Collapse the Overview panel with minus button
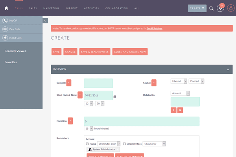Image resolution: width=236 pixels, height=157 pixels. tap(228, 69)
